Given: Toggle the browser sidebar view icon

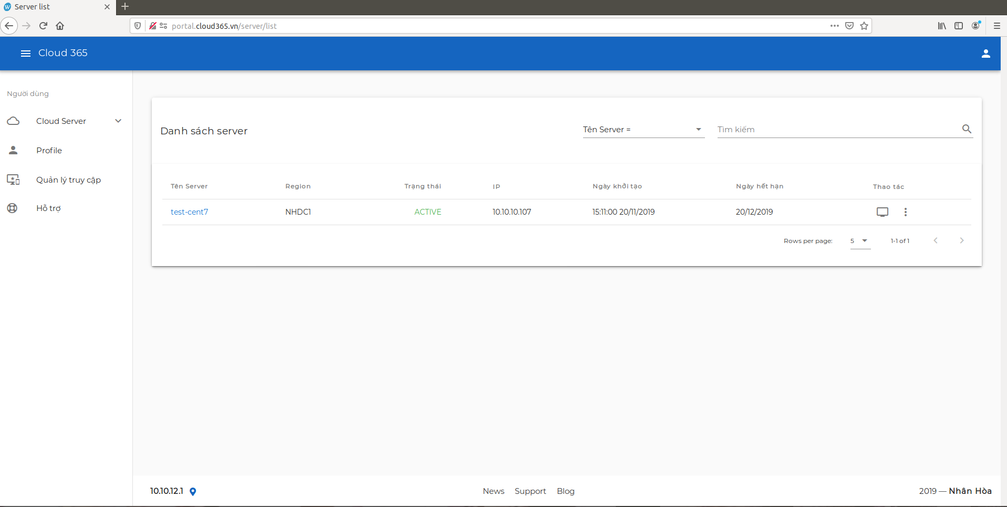Looking at the screenshot, I should (x=959, y=26).
